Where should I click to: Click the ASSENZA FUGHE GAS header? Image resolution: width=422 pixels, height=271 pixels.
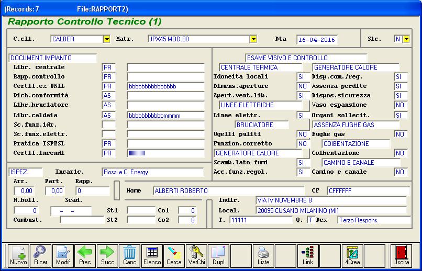pos(356,125)
